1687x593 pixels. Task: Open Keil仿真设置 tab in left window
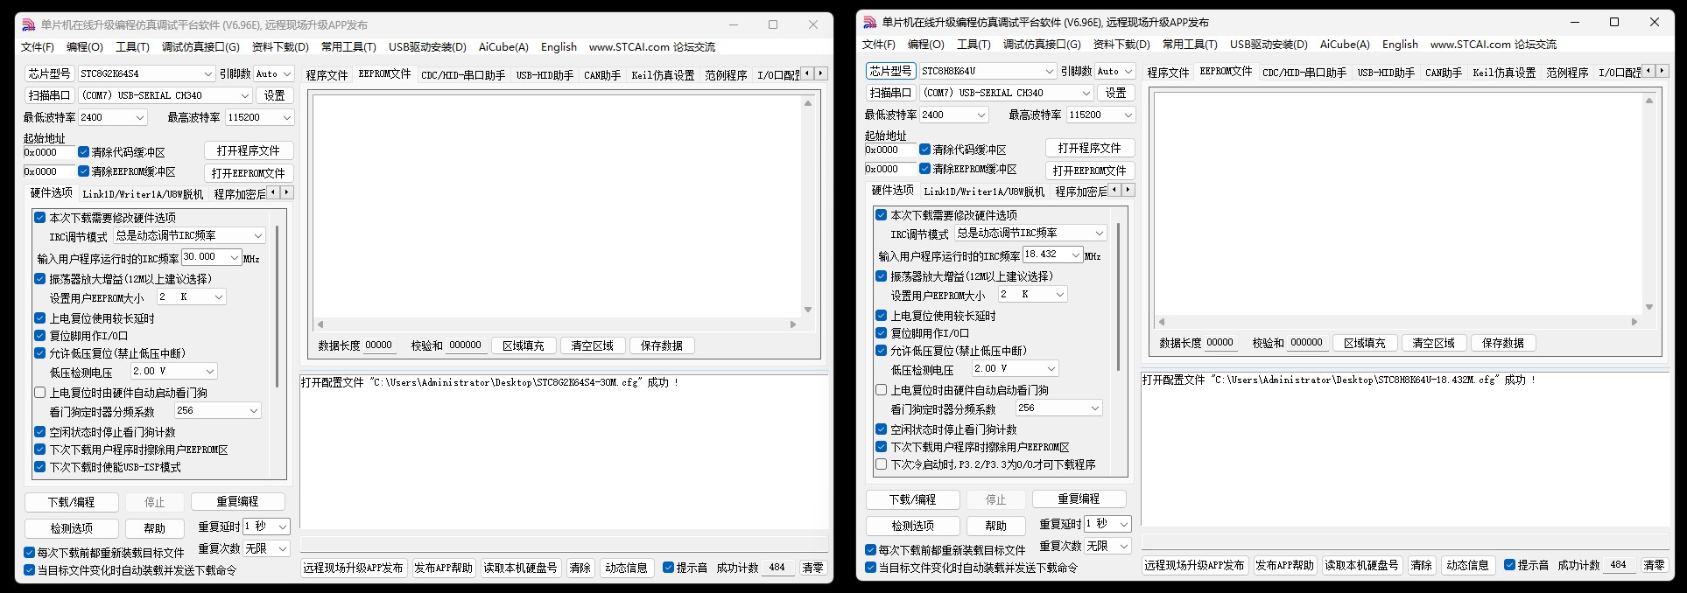663,74
